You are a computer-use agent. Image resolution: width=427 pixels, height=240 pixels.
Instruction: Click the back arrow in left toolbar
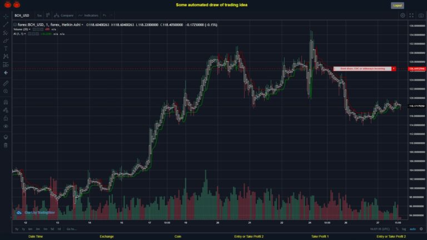point(6,73)
